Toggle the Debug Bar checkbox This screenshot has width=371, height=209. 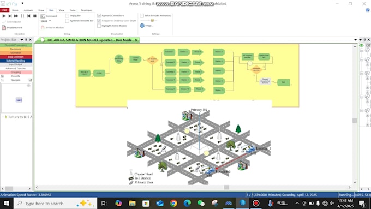[x=67, y=16]
